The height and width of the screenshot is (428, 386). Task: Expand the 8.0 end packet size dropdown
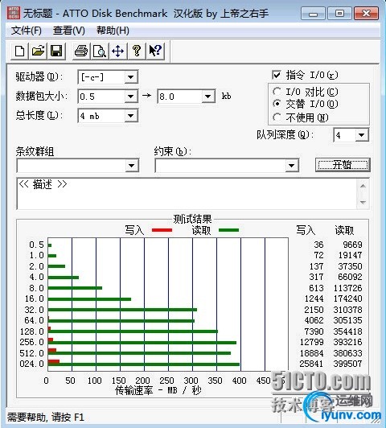pyautogui.click(x=207, y=97)
